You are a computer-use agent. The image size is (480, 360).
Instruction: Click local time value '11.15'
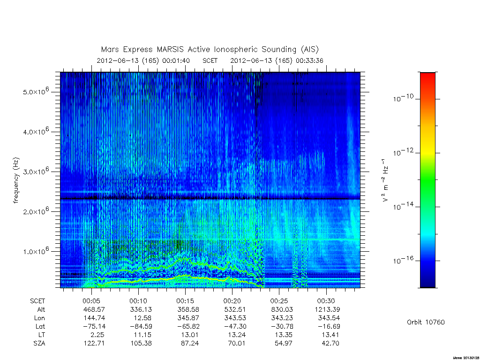(x=143, y=335)
